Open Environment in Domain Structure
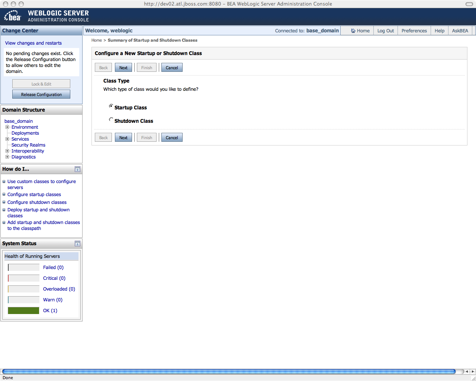Image resolution: width=476 pixels, height=381 pixels. 25,127
